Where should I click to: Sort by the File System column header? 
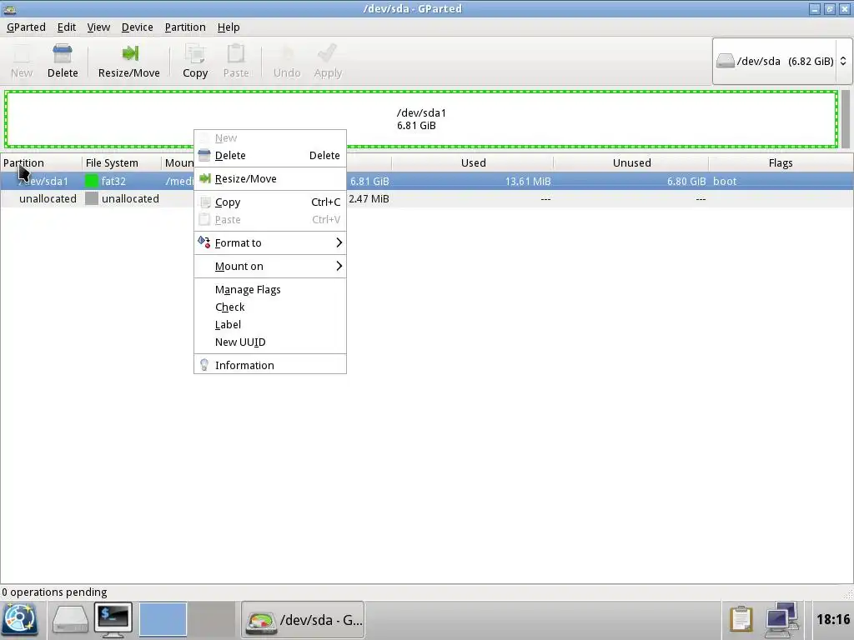(122, 163)
